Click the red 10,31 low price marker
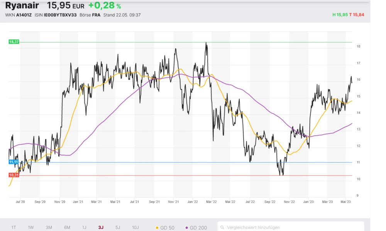Image resolution: width=386 pixels, height=231 pixels. (14, 175)
